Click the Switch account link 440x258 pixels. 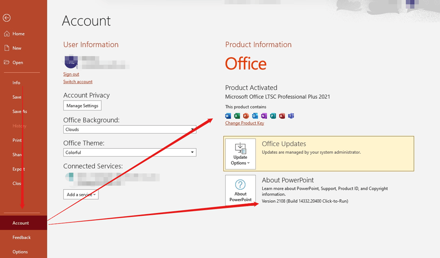78,82
